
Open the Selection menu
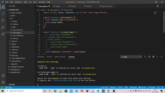click(x=18, y=2)
